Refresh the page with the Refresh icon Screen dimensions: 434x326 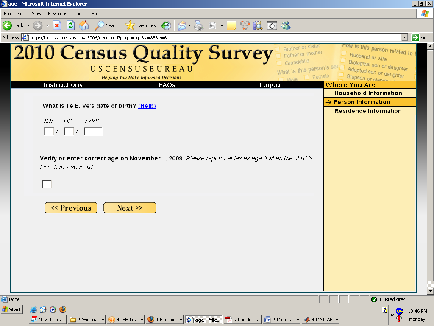tap(70, 25)
